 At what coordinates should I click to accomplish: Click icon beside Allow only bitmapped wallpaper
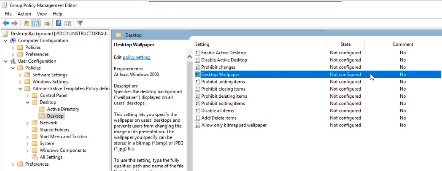pyautogui.click(x=197, y=125)
